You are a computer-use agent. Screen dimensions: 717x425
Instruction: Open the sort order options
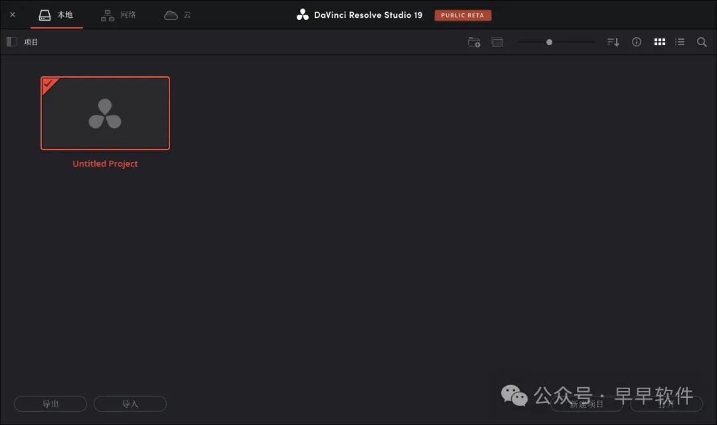tap(613, 42)
